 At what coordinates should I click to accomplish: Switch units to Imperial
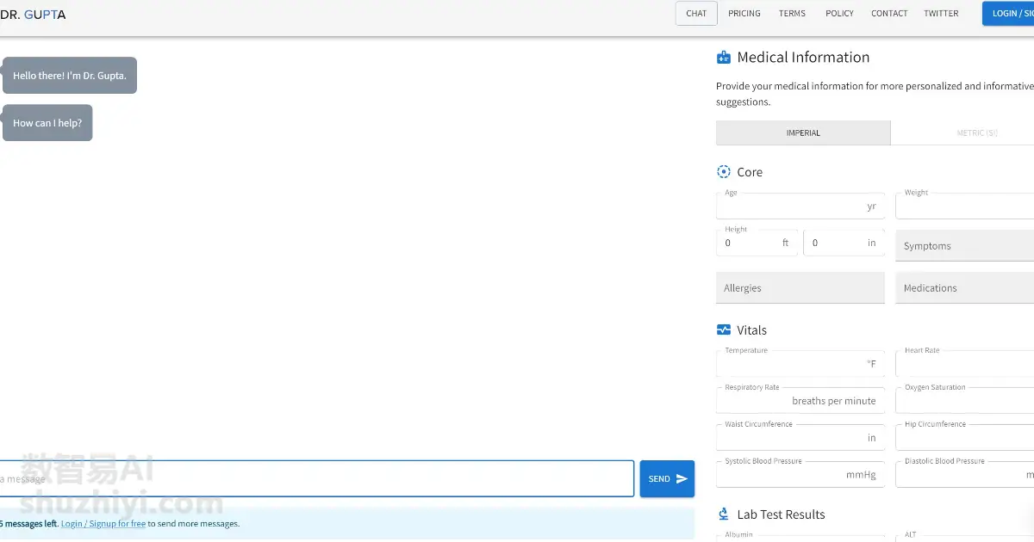(x=803, y=133)
